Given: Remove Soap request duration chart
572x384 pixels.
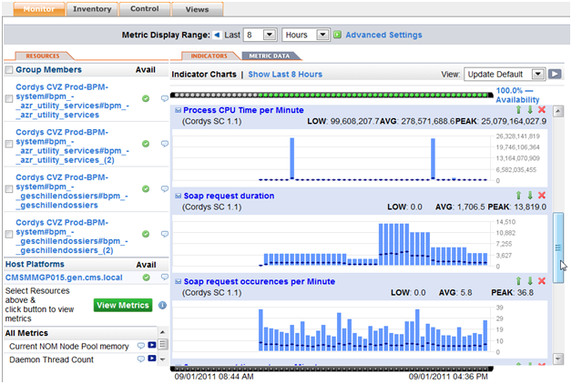Looking at the screenshot, I should [x=542, y=196].
